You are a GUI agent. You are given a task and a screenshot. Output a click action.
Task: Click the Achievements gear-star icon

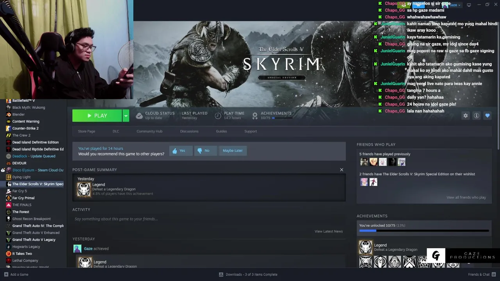point(255,116)
